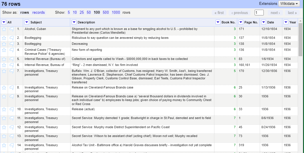Flag row 12 Secret Service entry
Viewport: 304px width, 153px height.
tap(12, 127)
